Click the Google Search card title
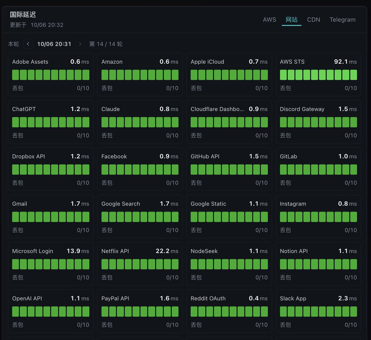371x340 pixels. [121, 204]
